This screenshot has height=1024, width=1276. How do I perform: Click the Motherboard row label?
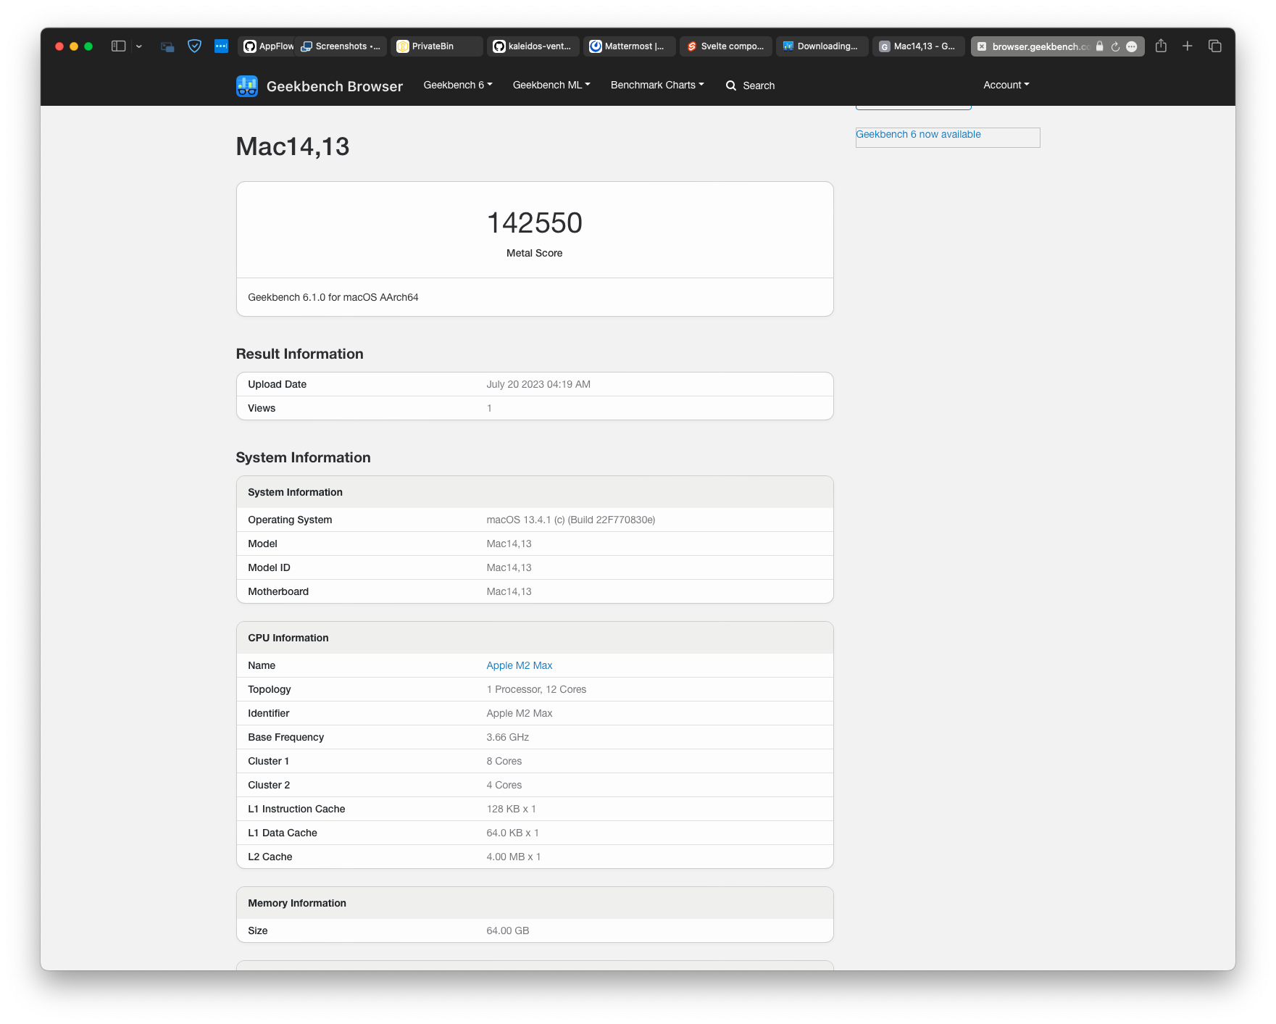pyautogui.click(x=278, y=591)
